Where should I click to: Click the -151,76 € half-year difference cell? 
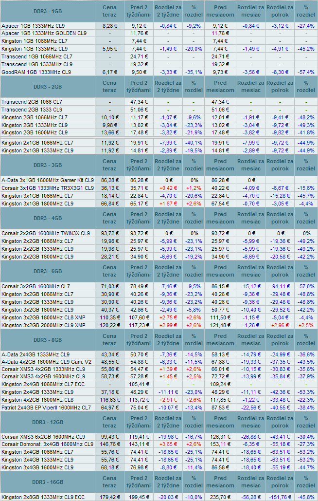(x=280, y=497)
